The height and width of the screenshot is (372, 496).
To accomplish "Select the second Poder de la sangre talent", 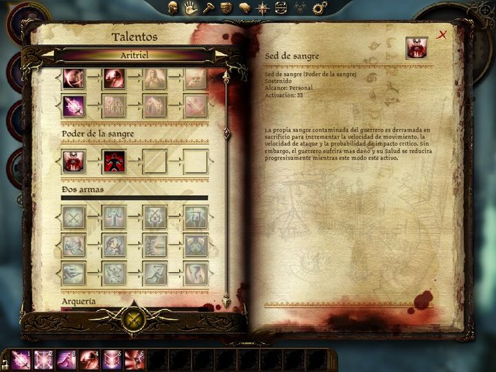I will pyautogui.click(x=114, y=161).
